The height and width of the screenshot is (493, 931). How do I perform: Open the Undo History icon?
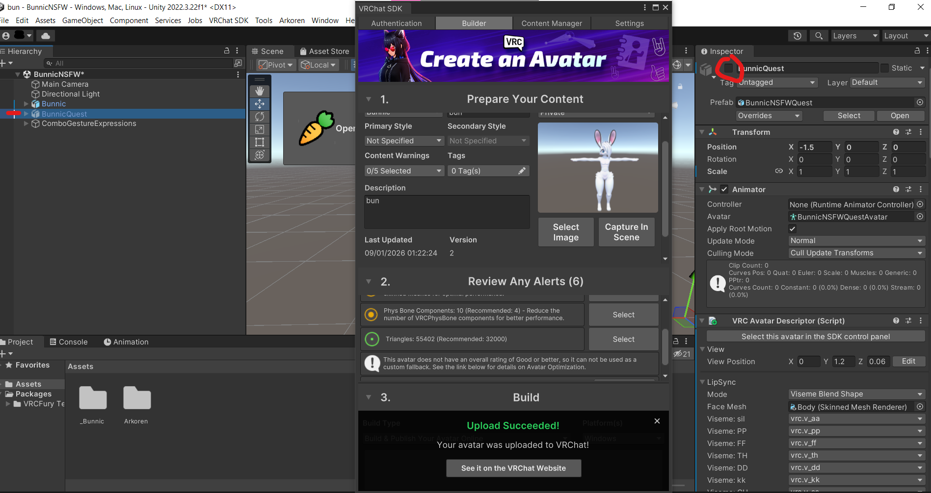(798, 36)
